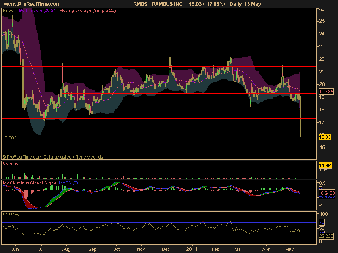The width and height of the screenshot is (338, 253).
Task: Select the 100 RSI axis value
Action: [x=324, y=214]
